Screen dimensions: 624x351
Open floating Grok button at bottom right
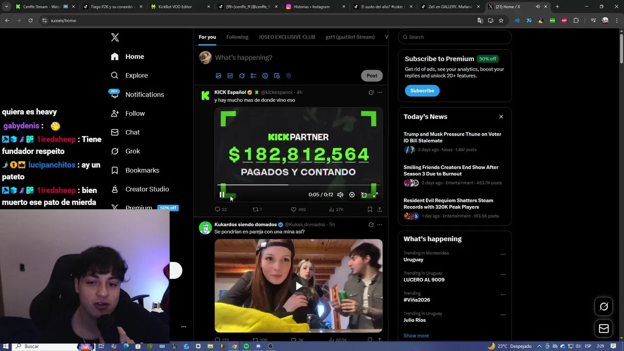click(x=604, y=307)
